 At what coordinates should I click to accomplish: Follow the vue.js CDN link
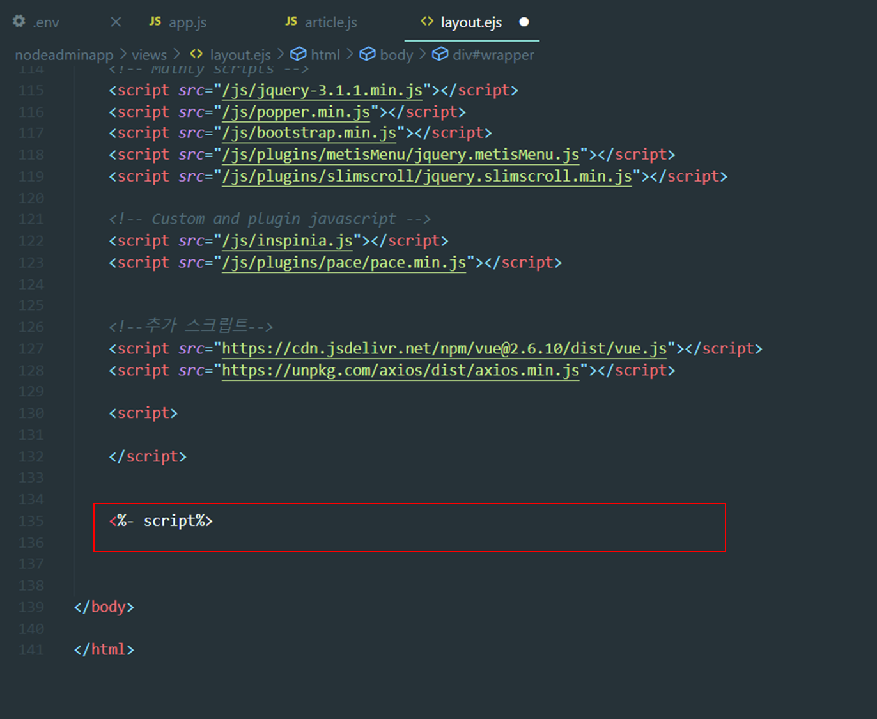coord(444,349)
